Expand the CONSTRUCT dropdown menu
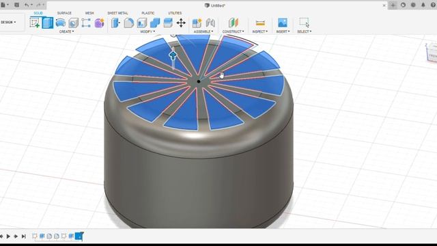 tap(233, 31)
